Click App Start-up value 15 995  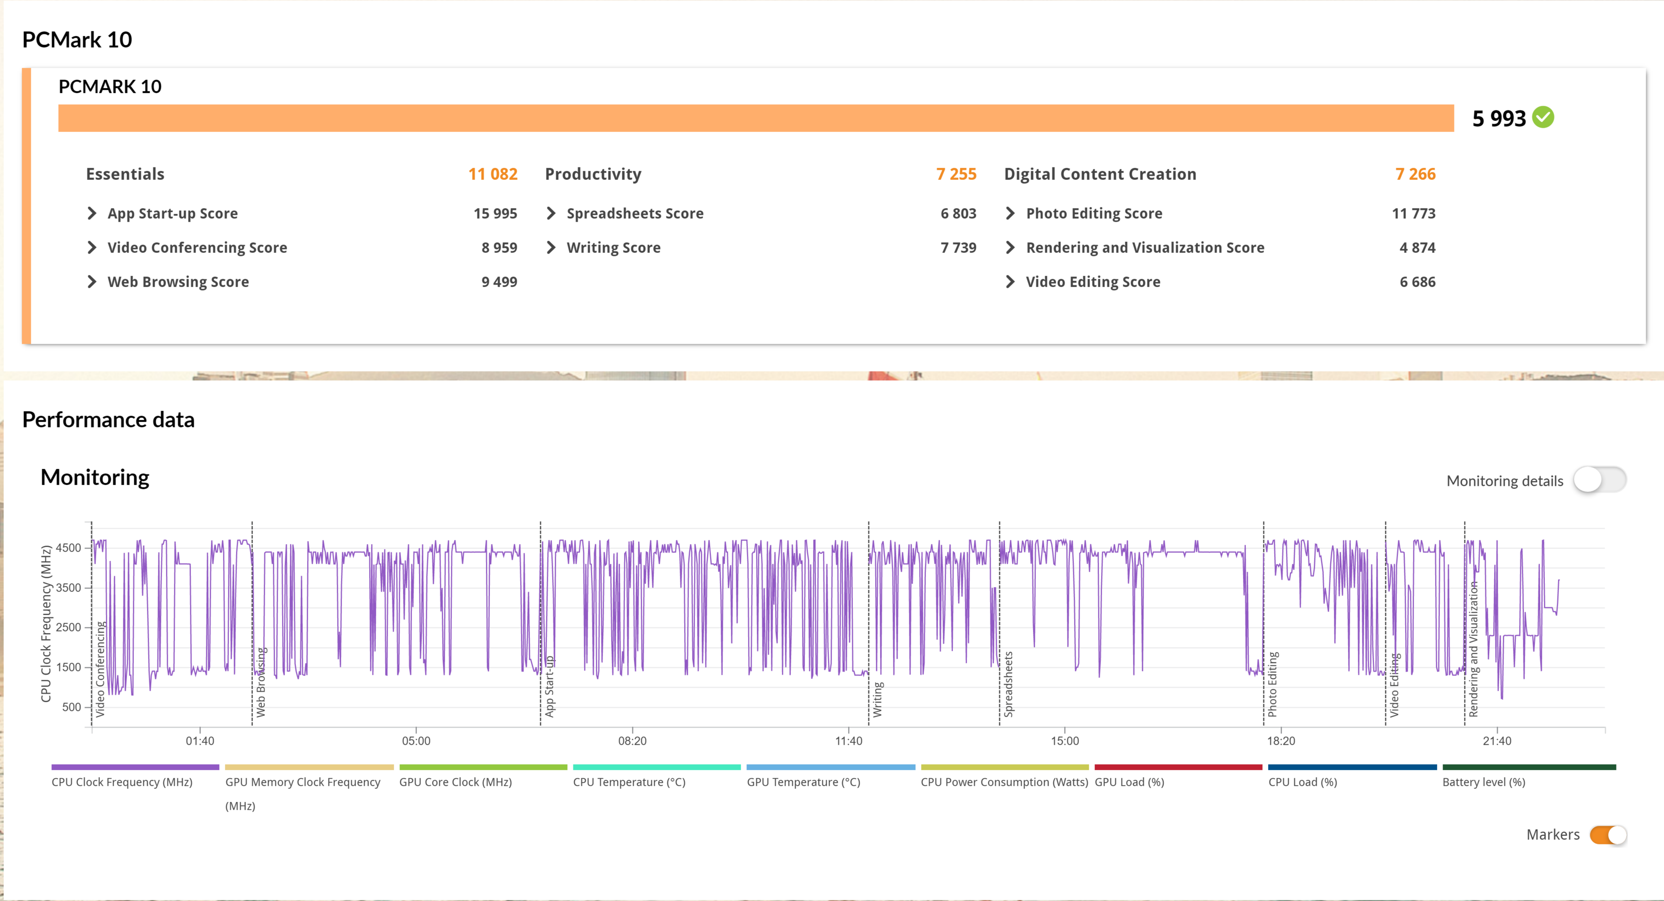(495, 214)
